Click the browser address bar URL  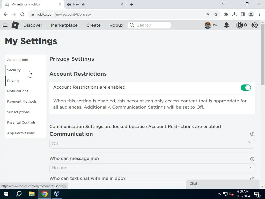pos(64,15)
